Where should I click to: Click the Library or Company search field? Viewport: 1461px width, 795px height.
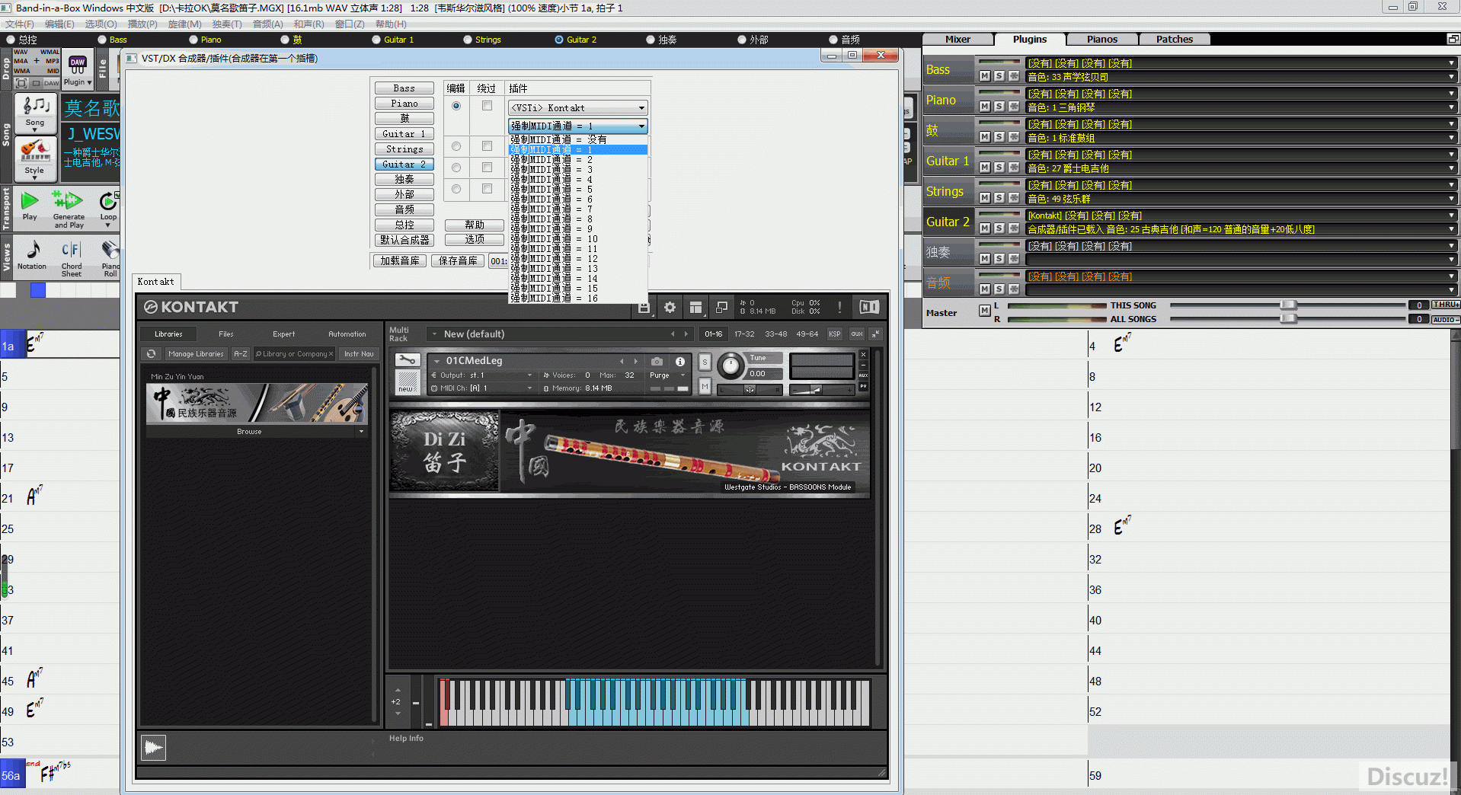294,354
